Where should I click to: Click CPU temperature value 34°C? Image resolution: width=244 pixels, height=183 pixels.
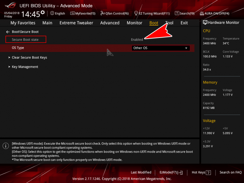coord(226,43)
